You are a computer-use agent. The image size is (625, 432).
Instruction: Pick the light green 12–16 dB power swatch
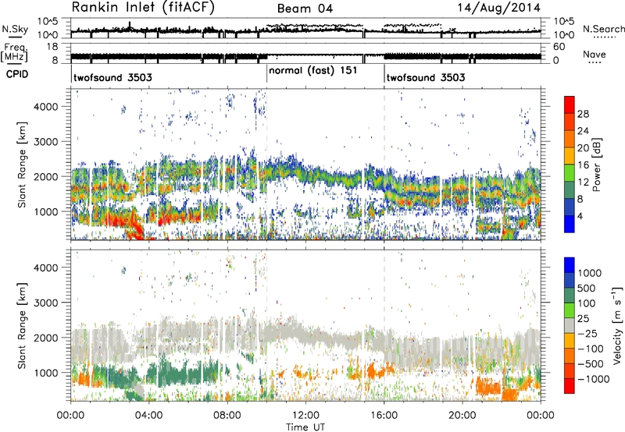pyautogui.click(x=570, y=172)
